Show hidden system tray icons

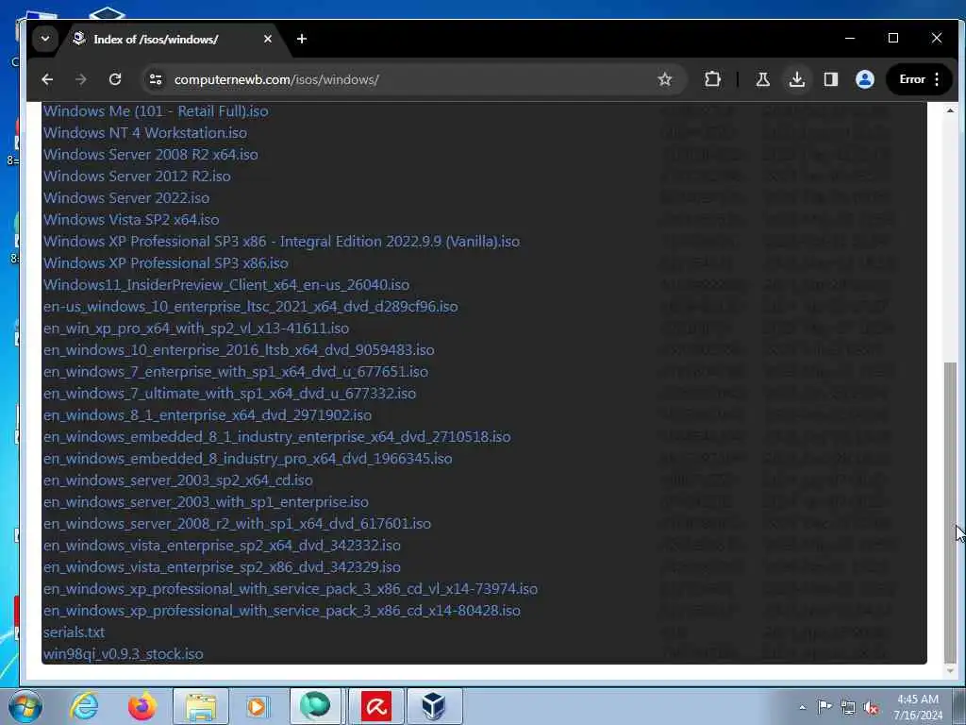802,707
